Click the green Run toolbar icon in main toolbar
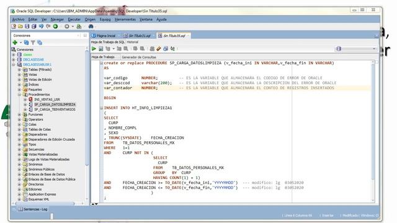Viewport: 397px width, 223px height. (55, 26)
